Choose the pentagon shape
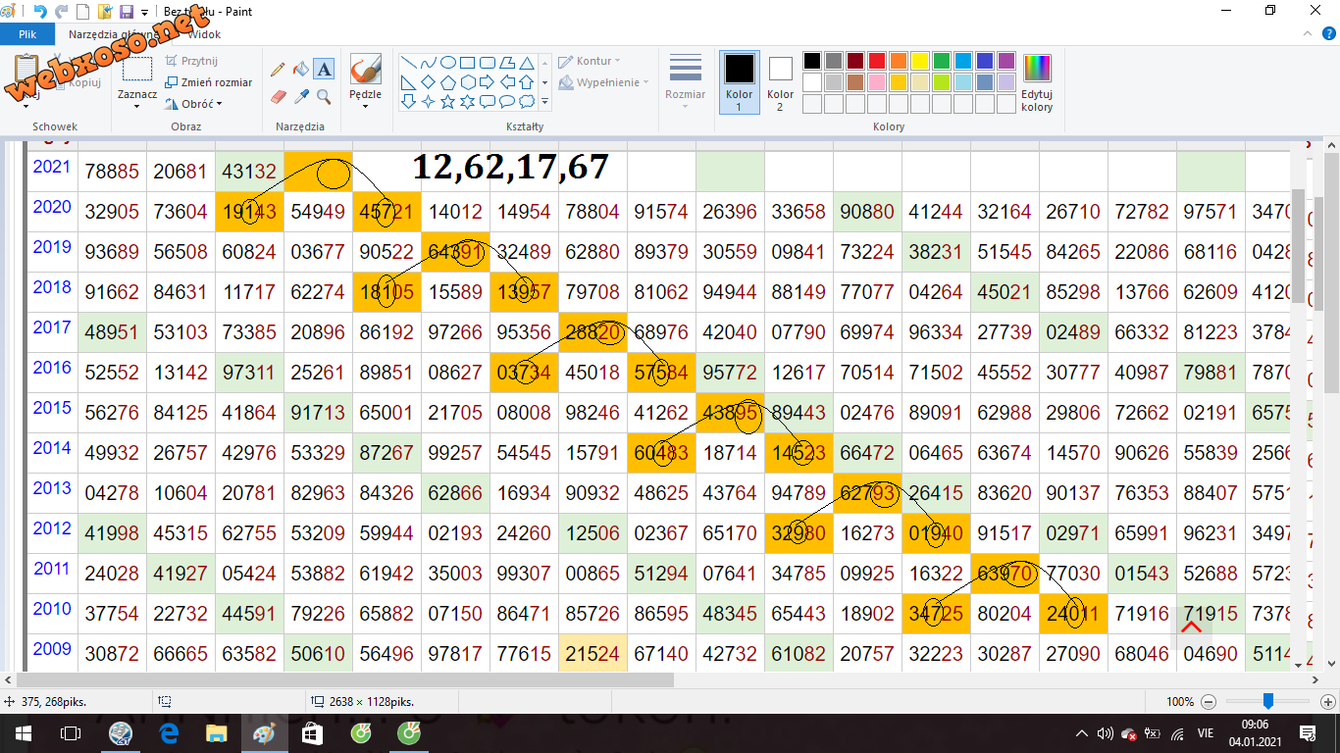Image resolution: width=1340 pixels, height=753 pixels. click(x=447, y=81)
